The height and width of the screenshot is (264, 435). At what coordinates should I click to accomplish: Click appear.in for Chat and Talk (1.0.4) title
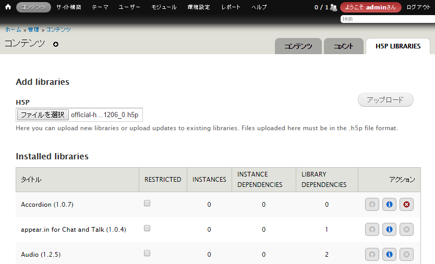coord(74,229)
